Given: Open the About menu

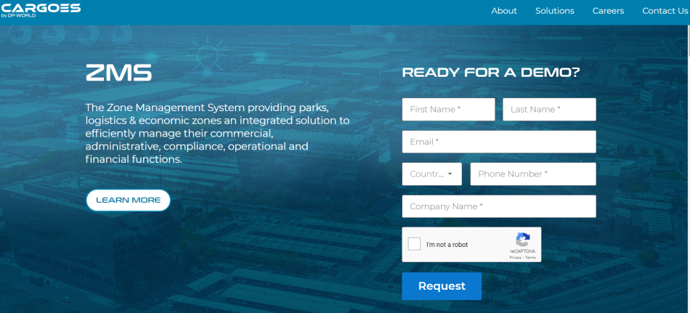Looking at the screenshot, I should (504, 11).
